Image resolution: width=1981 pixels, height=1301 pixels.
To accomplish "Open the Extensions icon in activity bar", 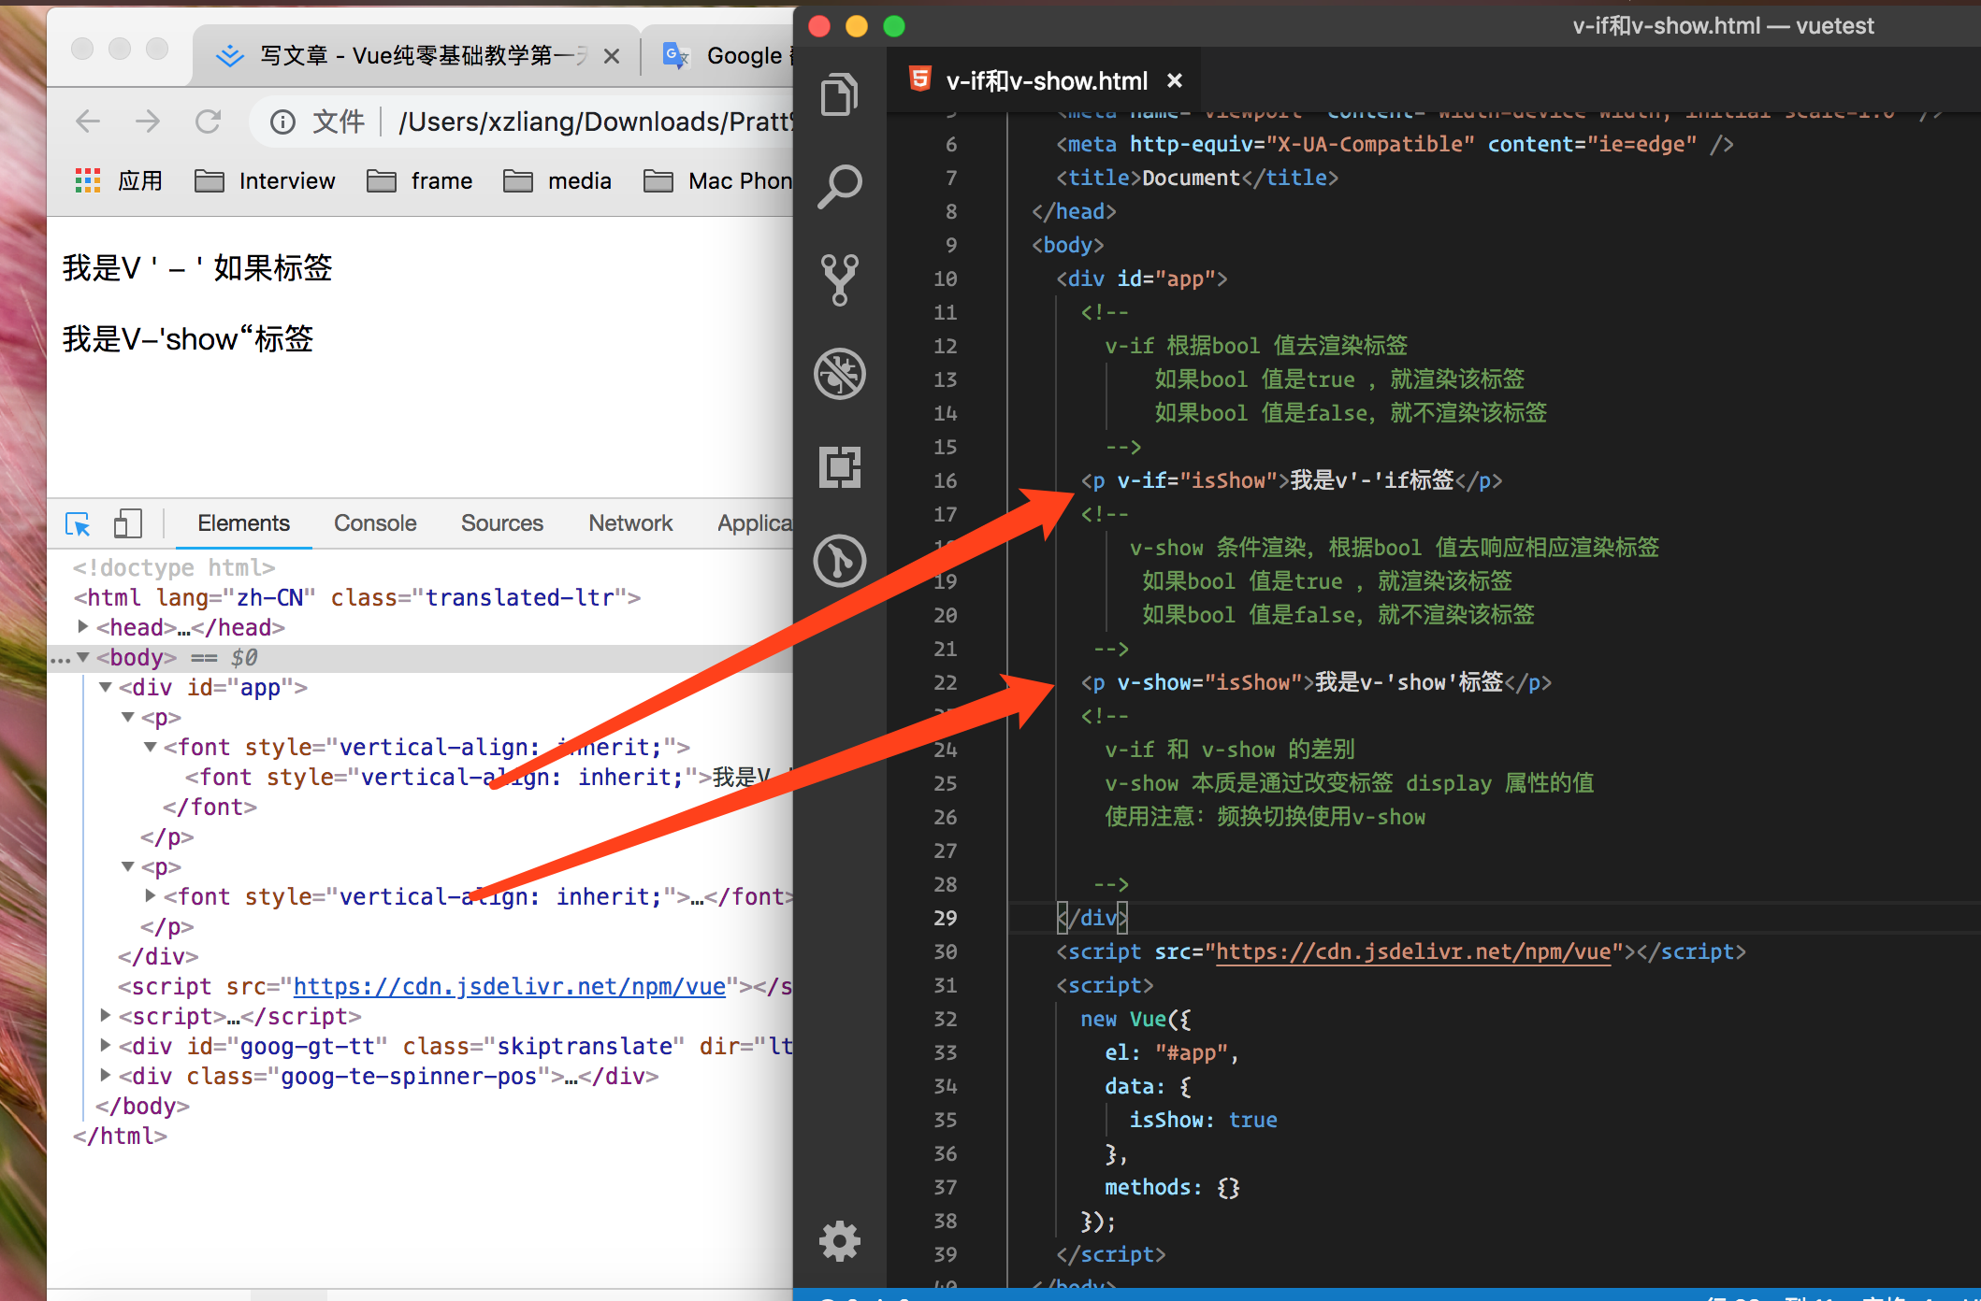I will click(x=839, y=466).
